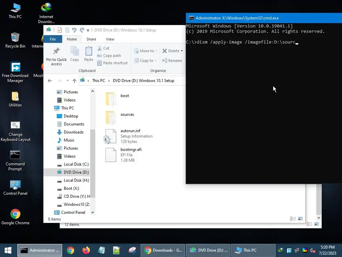Viewport: 342px width, 257px height.
Task: Launch Command Prompt desktop shortcut
Action: pyautogui.click(x=15, y=161)
